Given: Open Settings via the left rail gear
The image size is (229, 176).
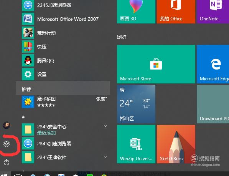Looking at the screenshot, I should [x=7, y=144].
